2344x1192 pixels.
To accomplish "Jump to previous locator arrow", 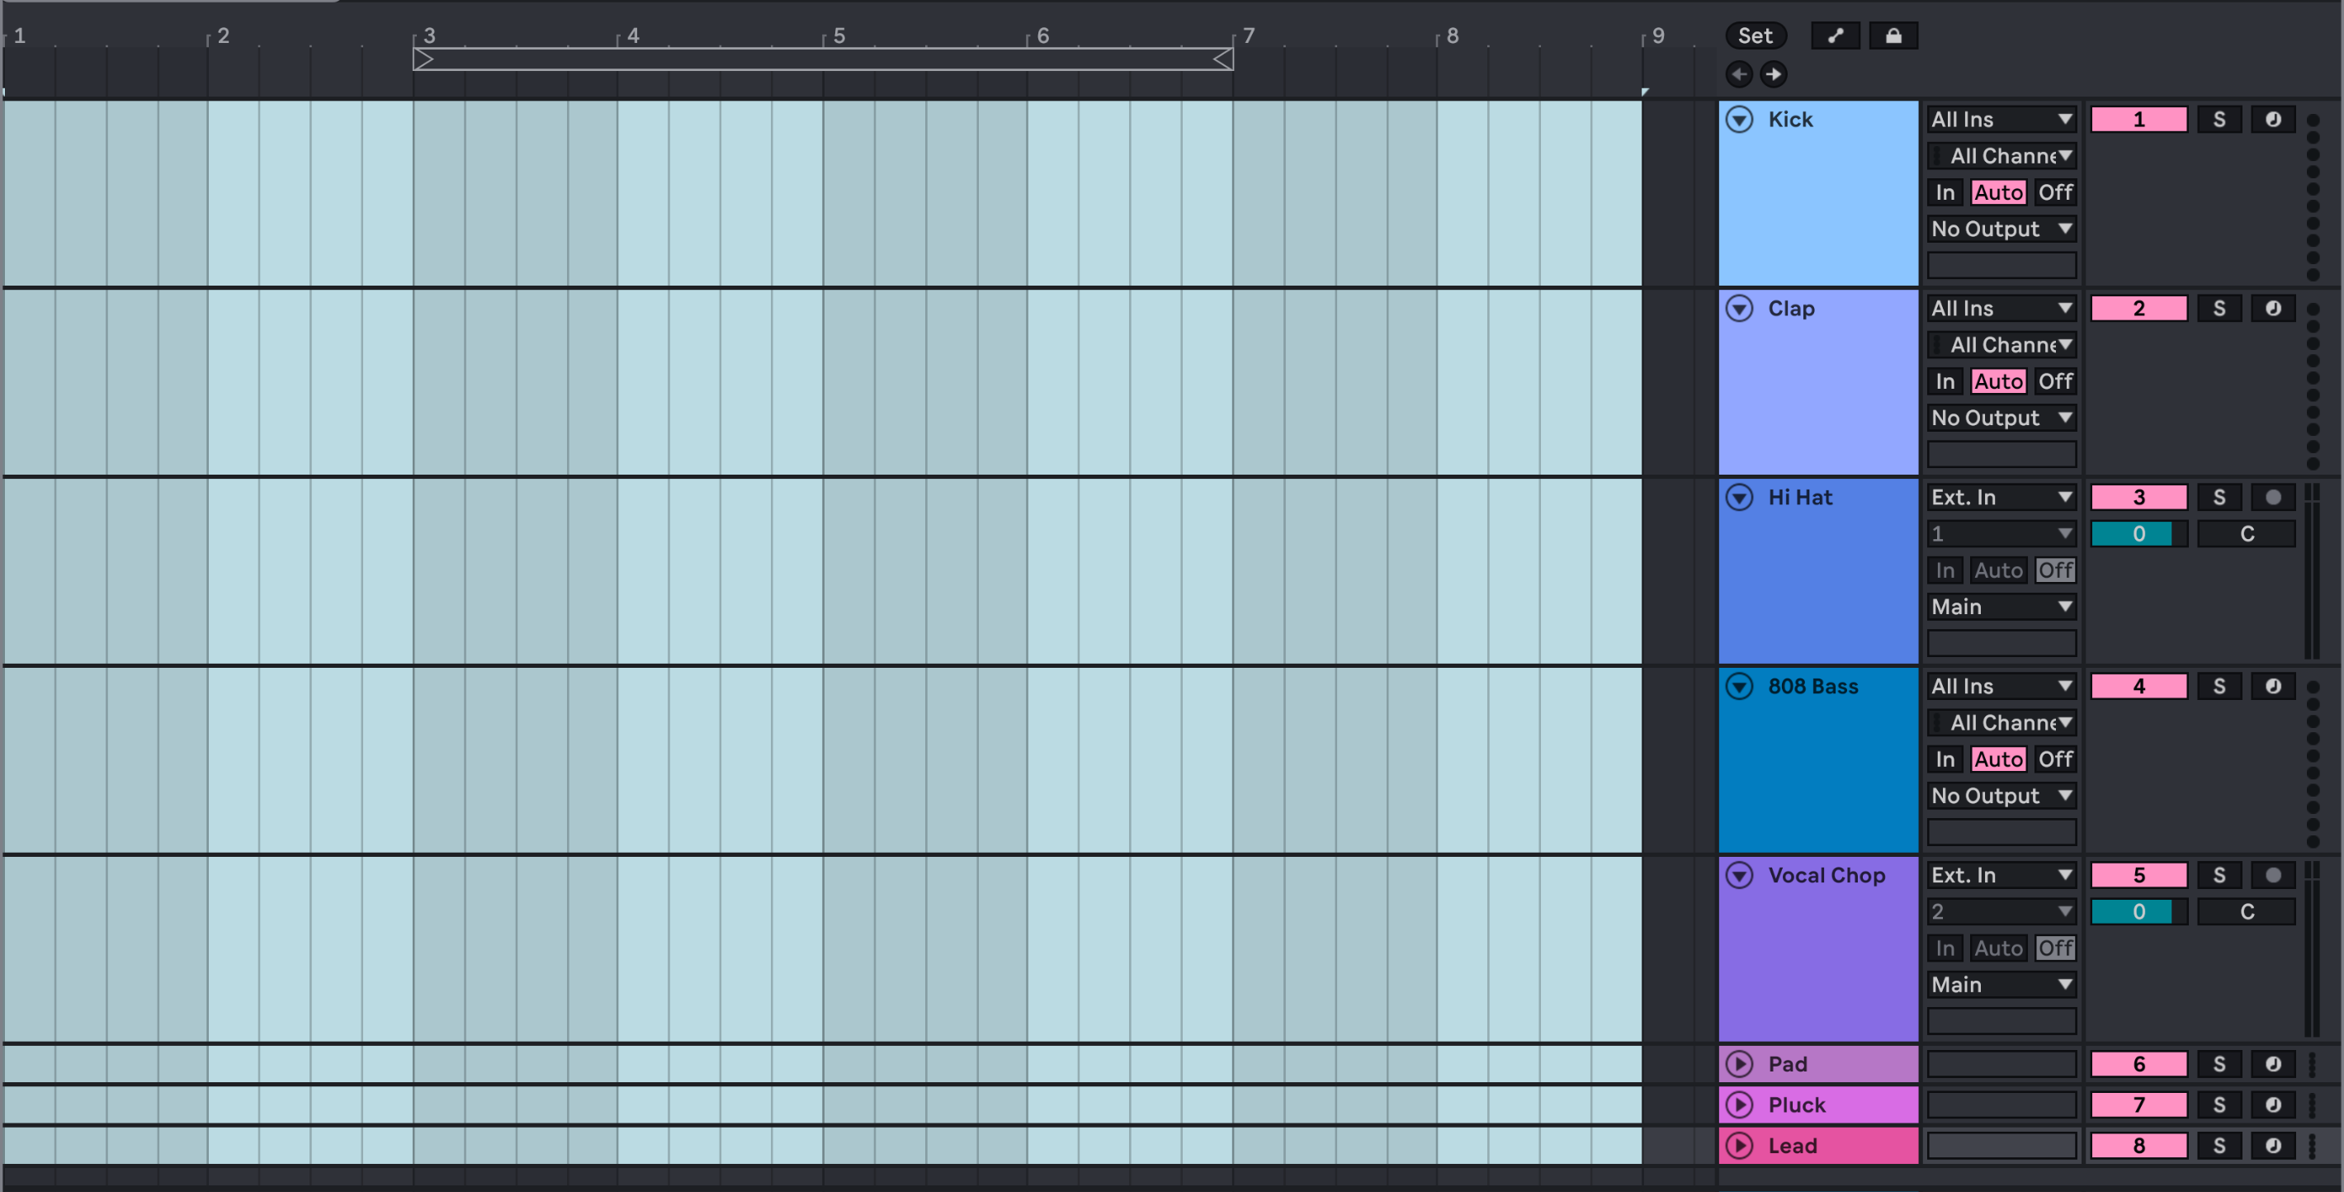I will click(1739, 73).
